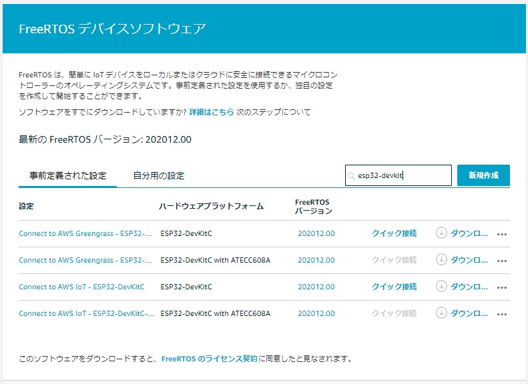Click the ハードウェアプラットフォーム column header
The width and height of the screenshot is (528, 384).
[x=211, y=206]
